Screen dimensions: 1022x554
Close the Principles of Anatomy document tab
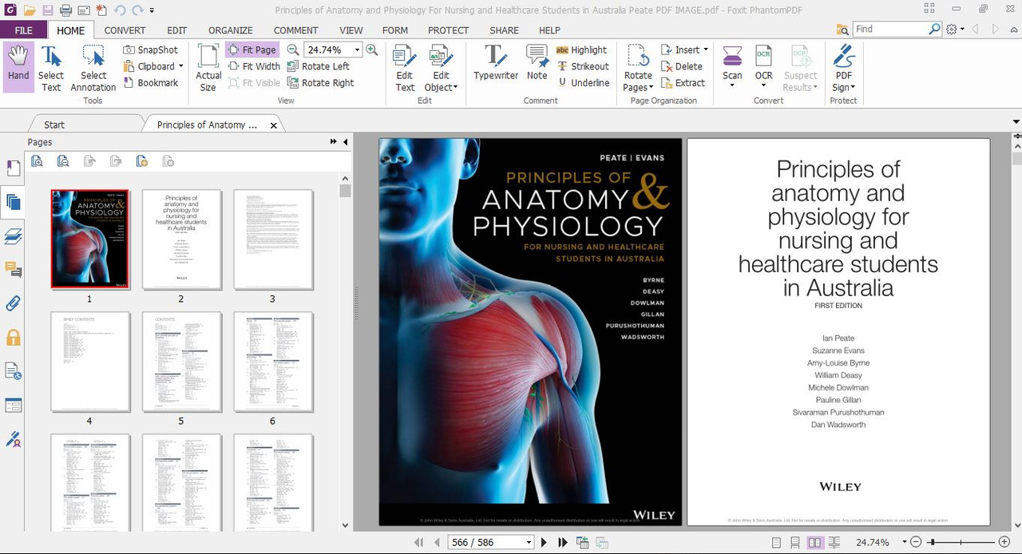pos(274,125)
